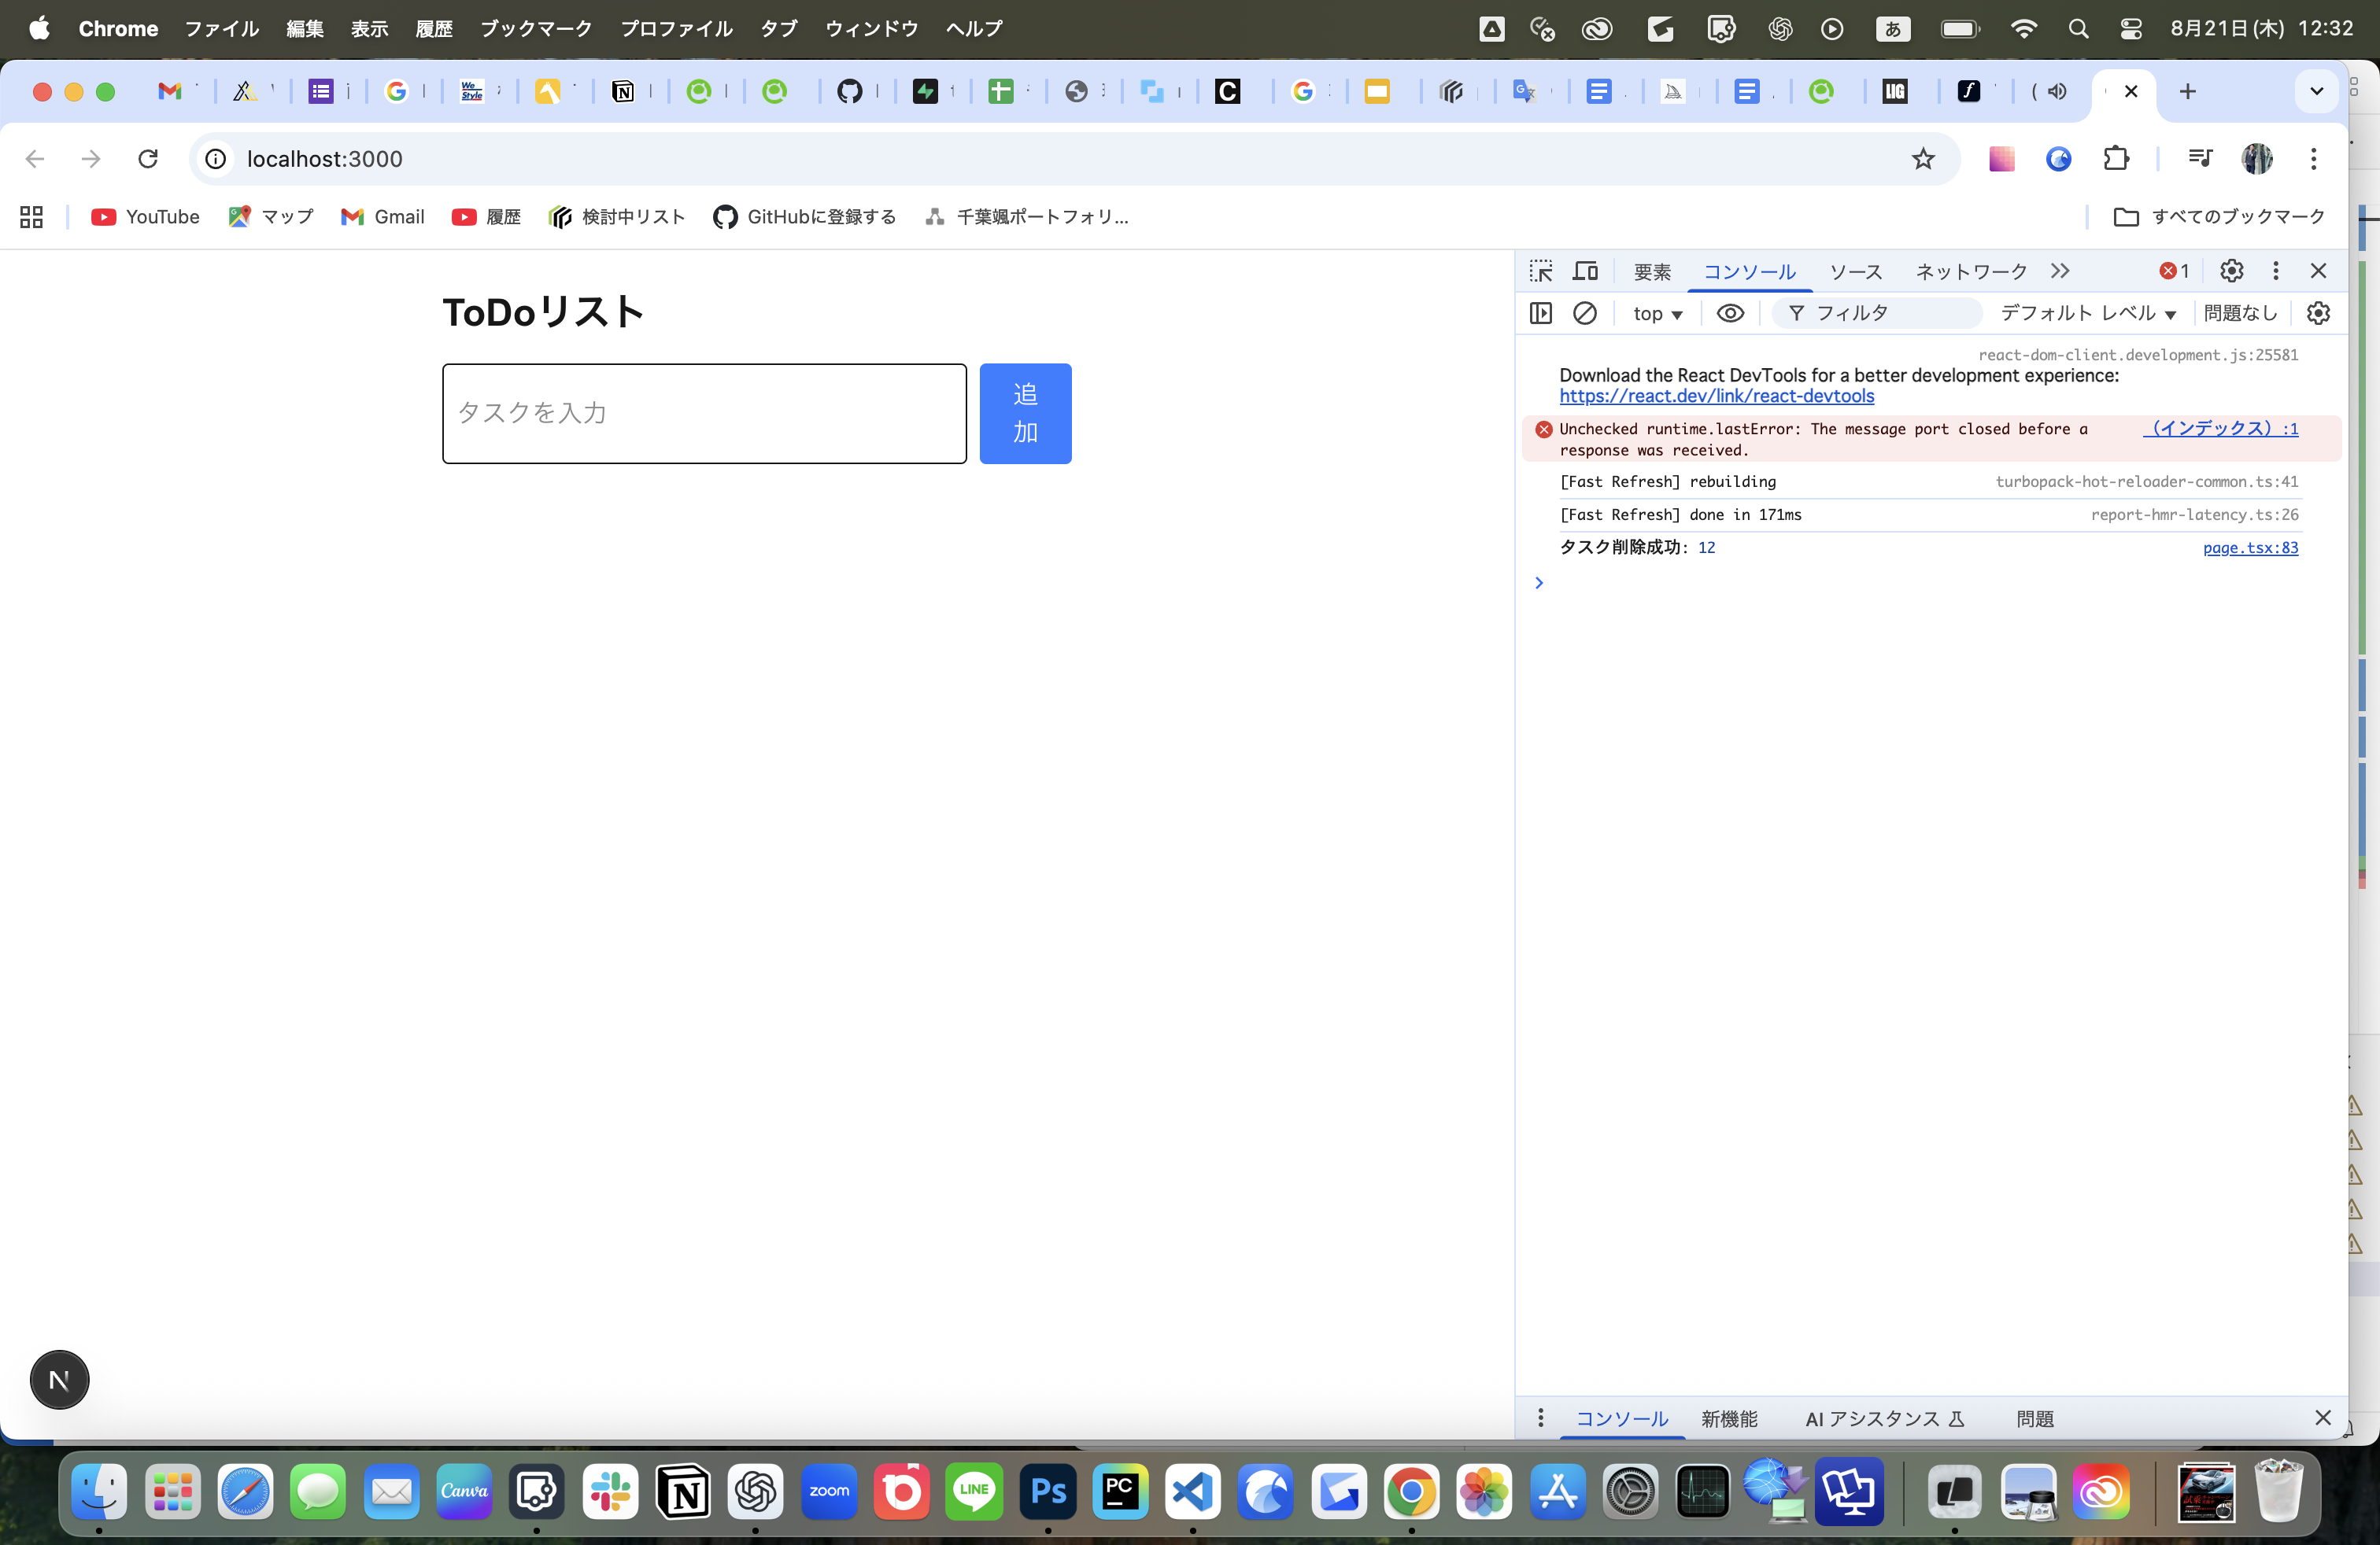Viewport: 2380px width, 1545px height.
Task: Expand the top context dropdown
Action: click(1657, 314)
